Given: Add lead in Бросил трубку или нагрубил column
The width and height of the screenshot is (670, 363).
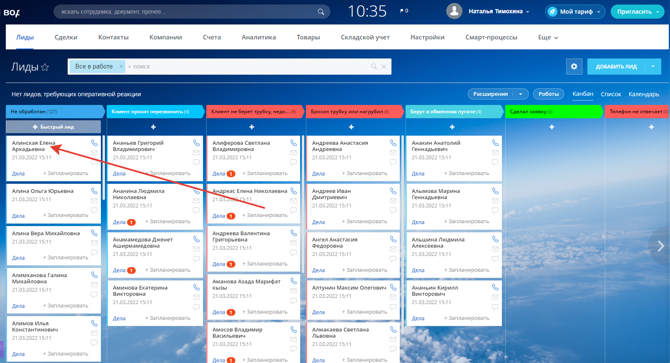Looking at the screenshot, I should [351, 127].
